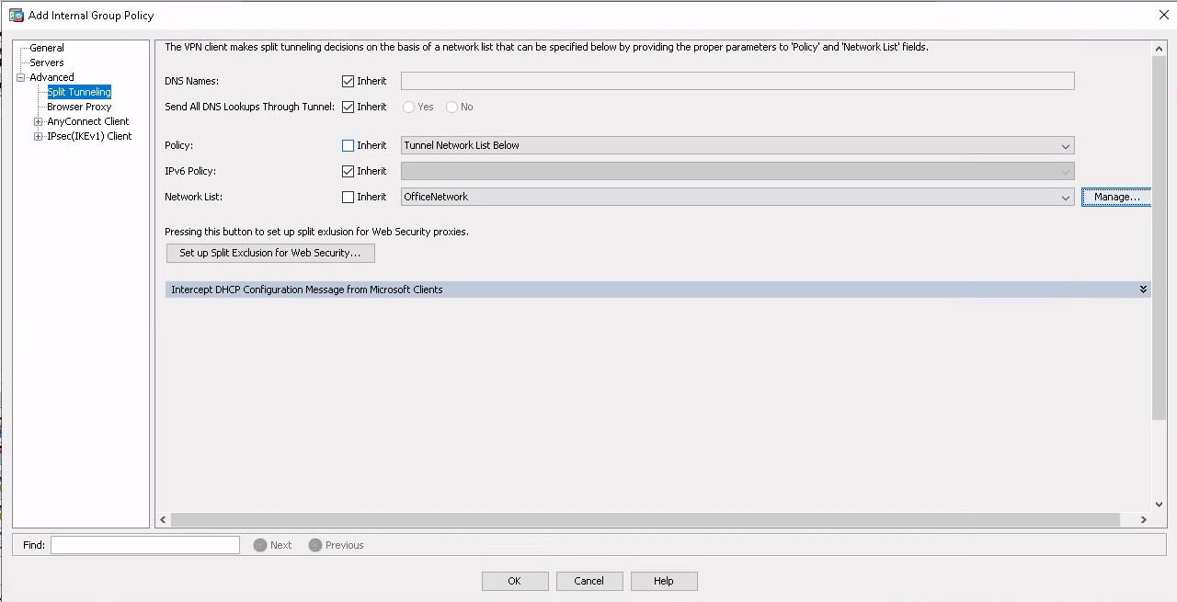Uncheck Inherit for Network List
Screen dimensions: 1177x602
point(348,197)
